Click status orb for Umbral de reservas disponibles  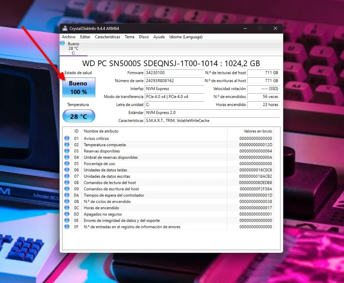(67, 157)
